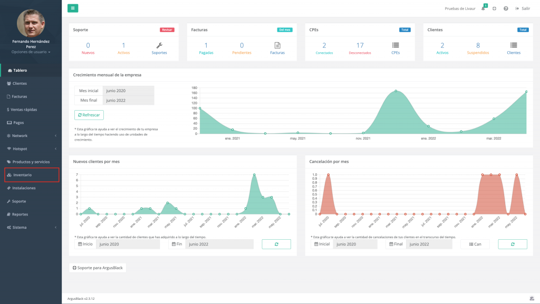Toggle the sidebar with the green hamburger button
The height and width of the screenshot is (304, 540).
tap(73, 8)
